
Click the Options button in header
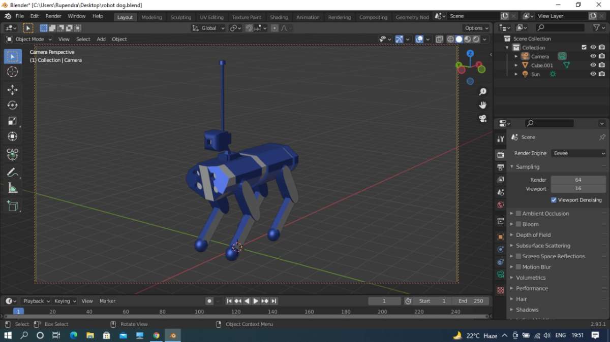point(476,28)
